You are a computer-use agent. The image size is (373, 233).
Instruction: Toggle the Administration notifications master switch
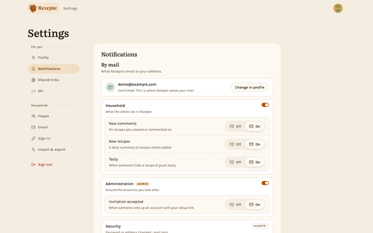point(265,183)
